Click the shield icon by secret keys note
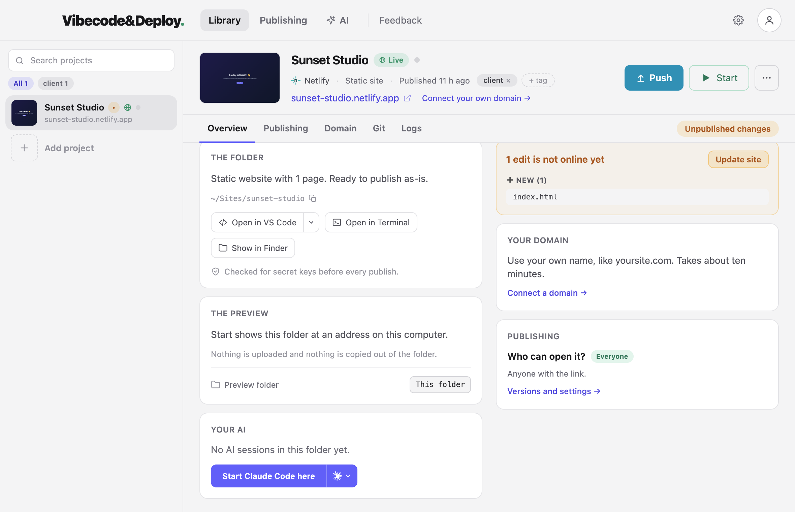Image resolution: width=795 pixels, height=512 pixels. pyautogui.click(x=216, y=271)
